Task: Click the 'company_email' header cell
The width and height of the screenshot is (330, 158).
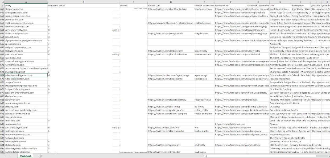Action: coord(83,6)
